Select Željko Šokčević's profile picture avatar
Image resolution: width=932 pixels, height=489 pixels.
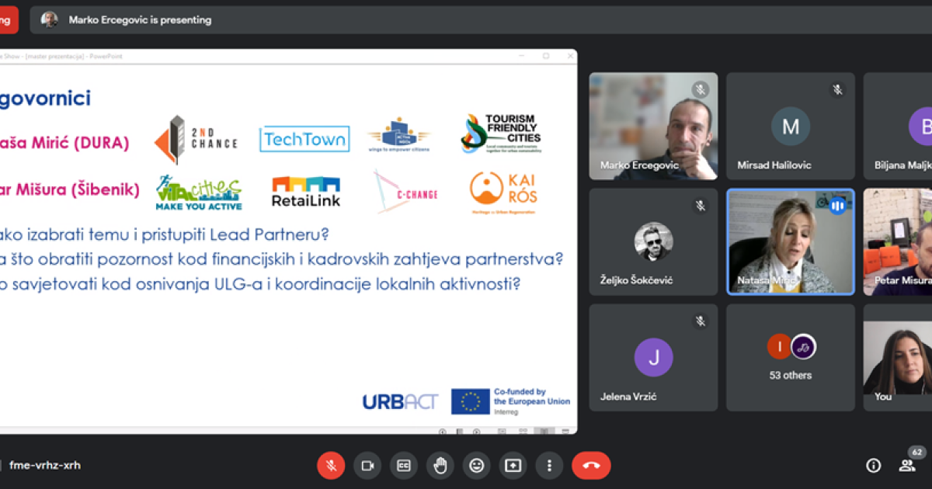tap(654, 241)
